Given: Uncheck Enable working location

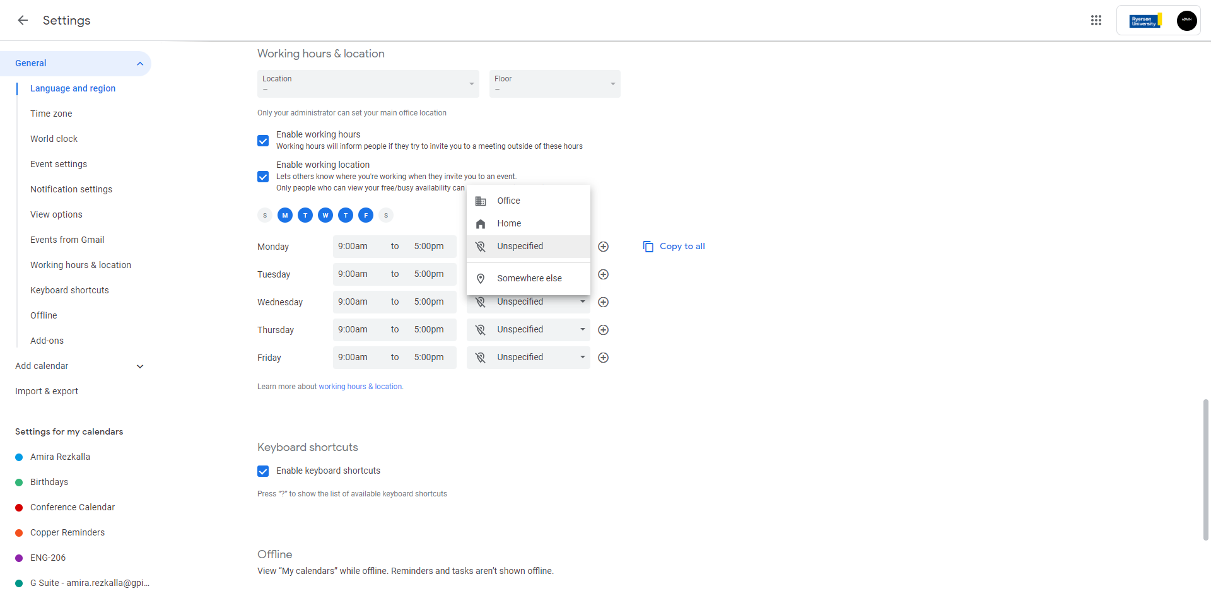Looking at the screenshot, I should [263, 177].
